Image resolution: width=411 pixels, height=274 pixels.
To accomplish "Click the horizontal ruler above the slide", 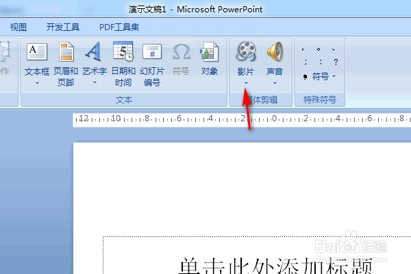I will 242,120.
